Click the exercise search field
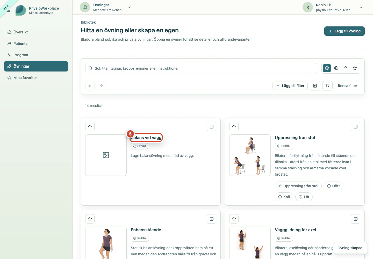The width and height of the screenshot is (373, 259). pyautogui.click(x=201, y=68)
